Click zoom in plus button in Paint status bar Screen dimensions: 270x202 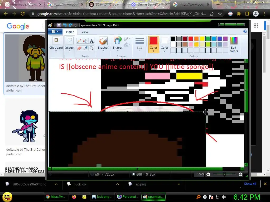240,175
